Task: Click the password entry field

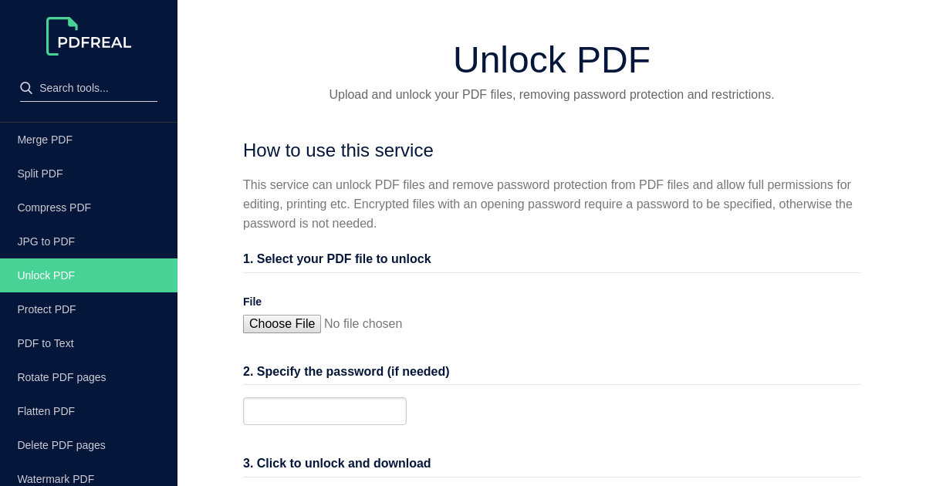Action: 324,411
